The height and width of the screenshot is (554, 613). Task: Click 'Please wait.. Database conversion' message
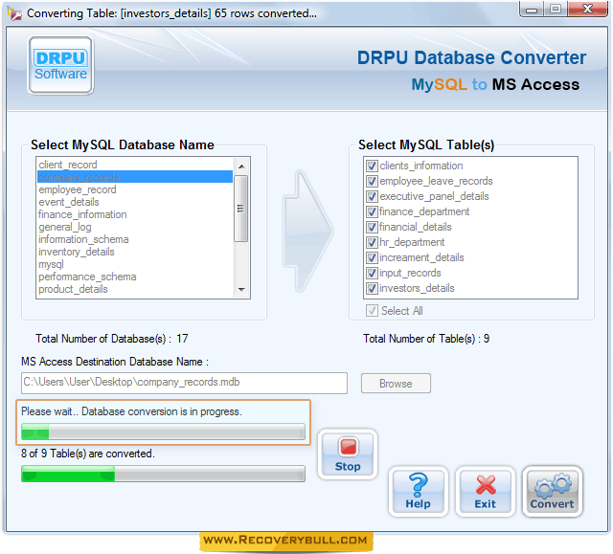pyautogui.click(x=131, y=411)
